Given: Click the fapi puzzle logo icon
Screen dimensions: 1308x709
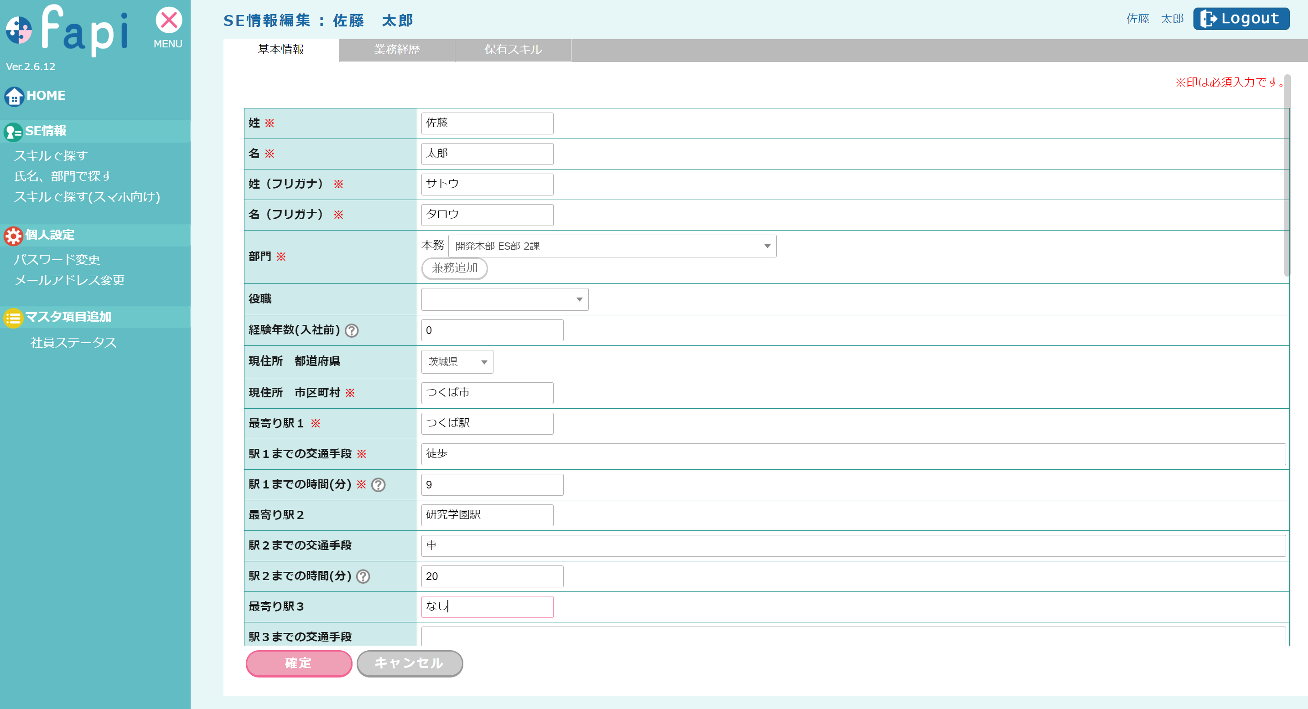Looking at the screenshot, I should (x=19, y=30).
